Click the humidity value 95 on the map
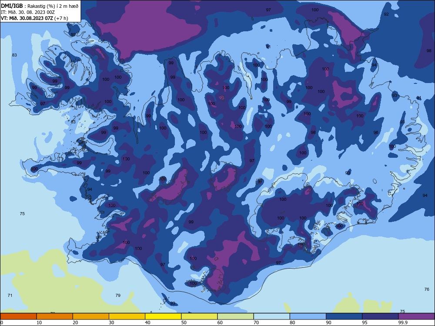This screenshot has width=435, height=326. 73,35
